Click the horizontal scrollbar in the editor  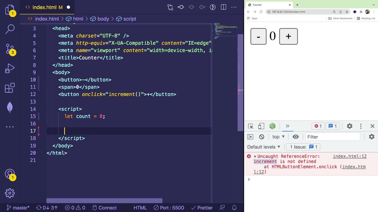[x=104, y=201]
